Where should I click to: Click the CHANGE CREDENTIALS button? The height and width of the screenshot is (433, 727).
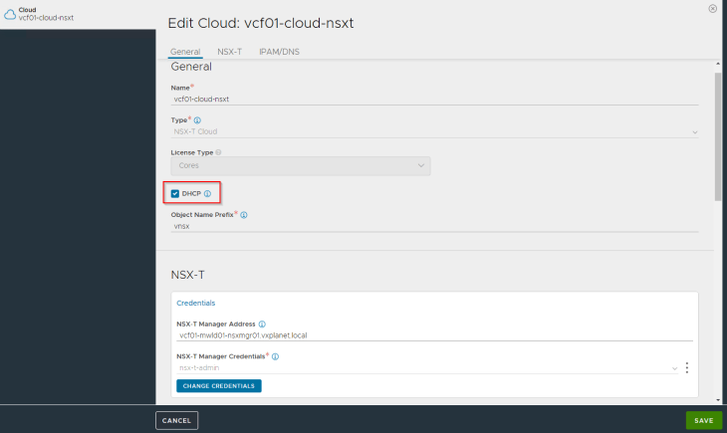click(219, 385)
